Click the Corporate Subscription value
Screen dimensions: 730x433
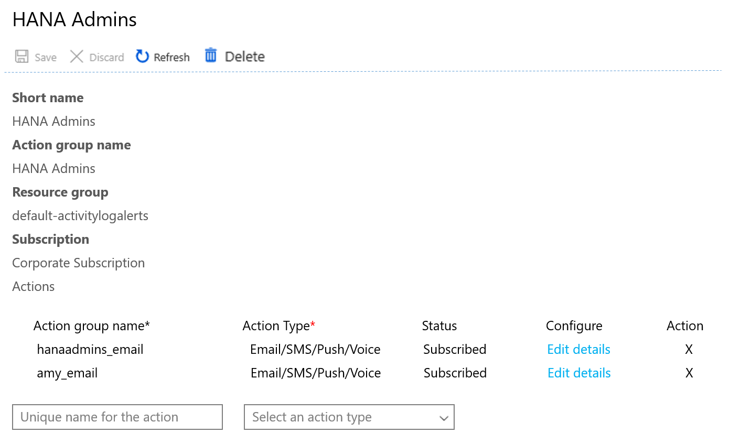click(x=79, y=263)
